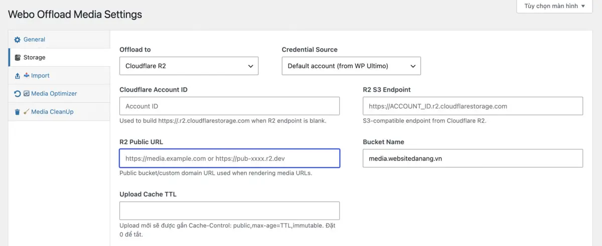602x246 pixels.
Task: Click the R2 Public URL label
Action: coord(141,142)
